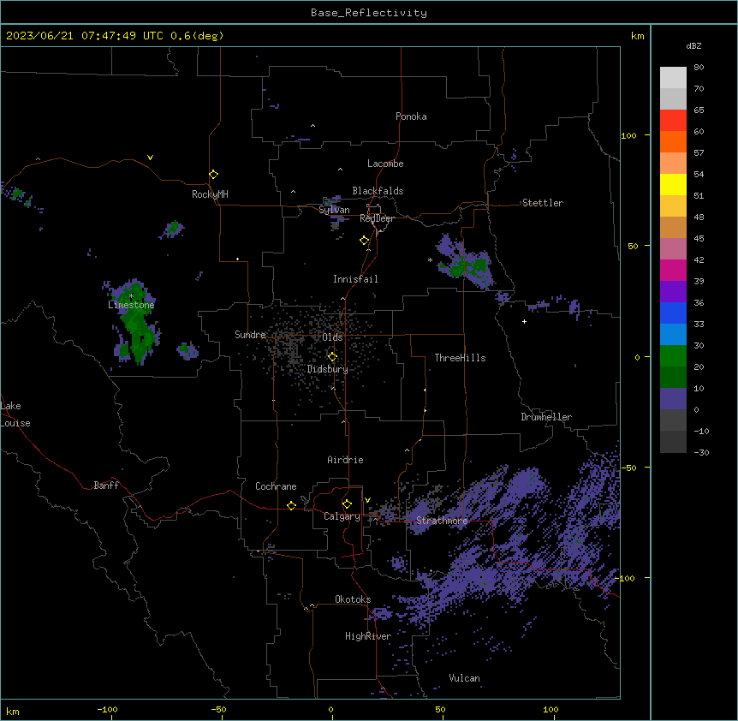Click the Base_Reflectivity title text
The image size is (738, 721).
coord(368,13)
